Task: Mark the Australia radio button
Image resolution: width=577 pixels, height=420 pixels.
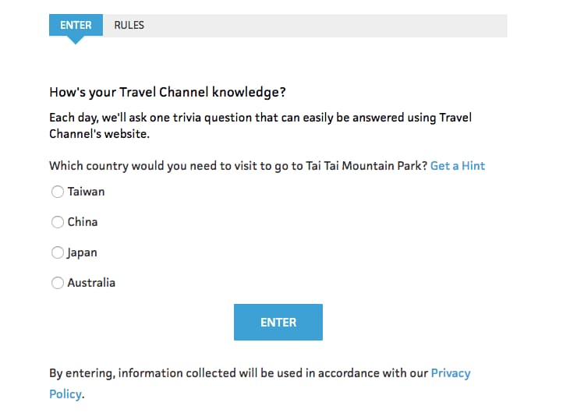Action: (58, 283)
